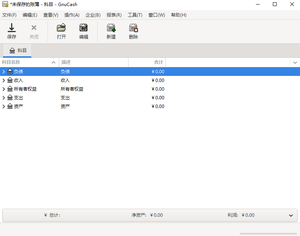The height and width of the screenshot is (236, 300).
Task: Click the ¥ 总计 label in summary bar
Action: 52,215
